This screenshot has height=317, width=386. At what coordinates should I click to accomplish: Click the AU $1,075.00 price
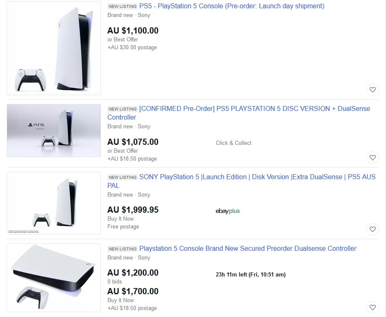click(133, 142)
